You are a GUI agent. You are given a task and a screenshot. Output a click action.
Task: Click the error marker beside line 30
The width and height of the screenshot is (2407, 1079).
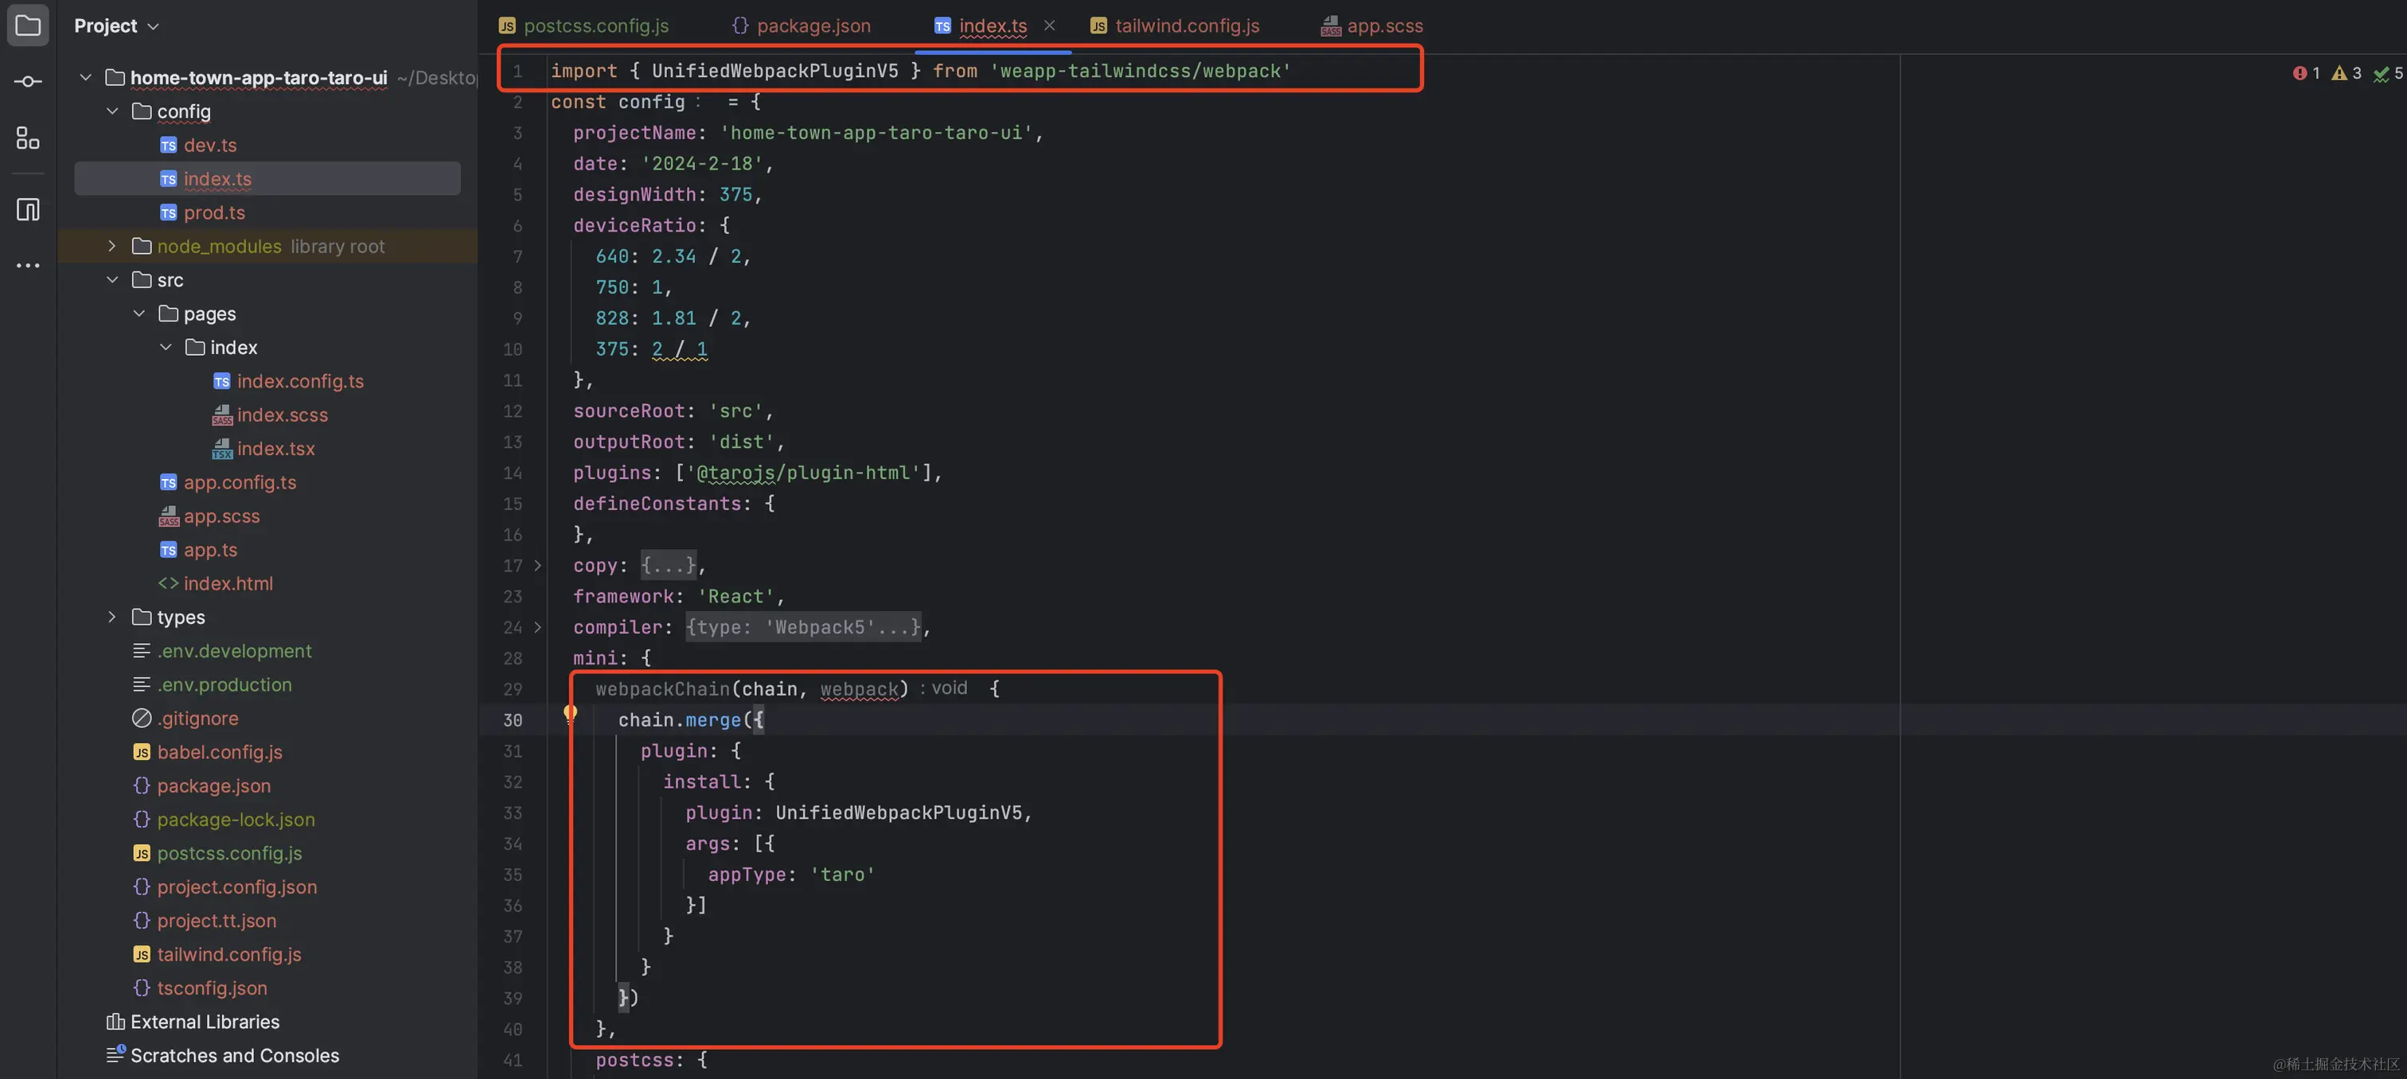(571, 714)
